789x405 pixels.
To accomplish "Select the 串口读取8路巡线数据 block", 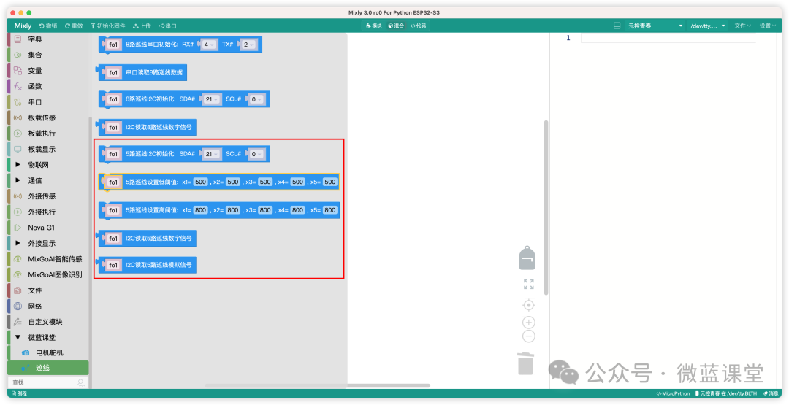I will 142,72.
